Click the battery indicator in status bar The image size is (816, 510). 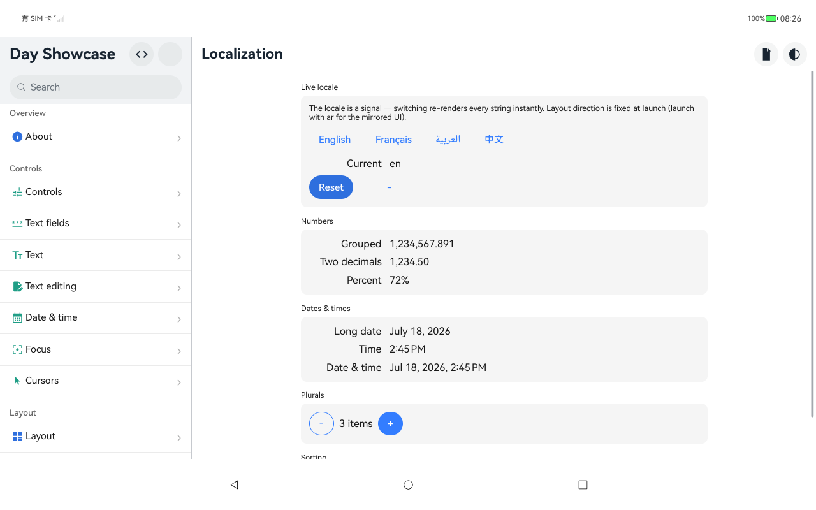(771, 18)
